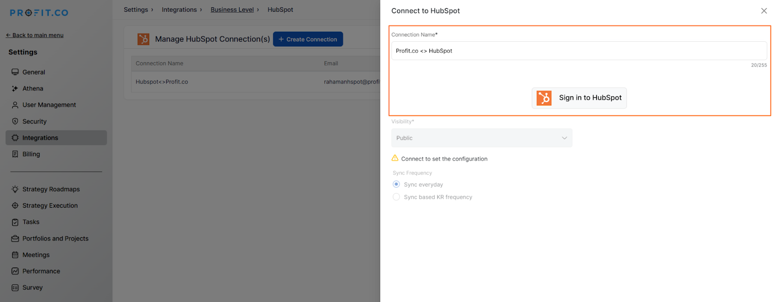Click the Athena sparkle icon
The image size is (778, 302).
15,89
